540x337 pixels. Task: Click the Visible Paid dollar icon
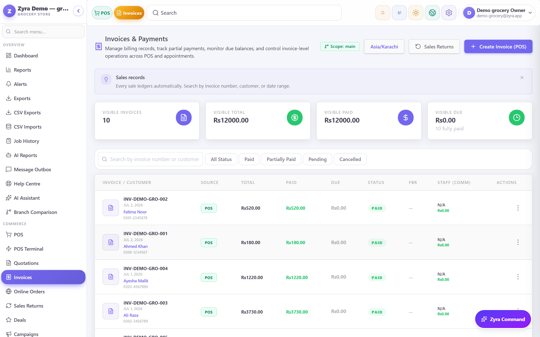click(x=406, y=118)
